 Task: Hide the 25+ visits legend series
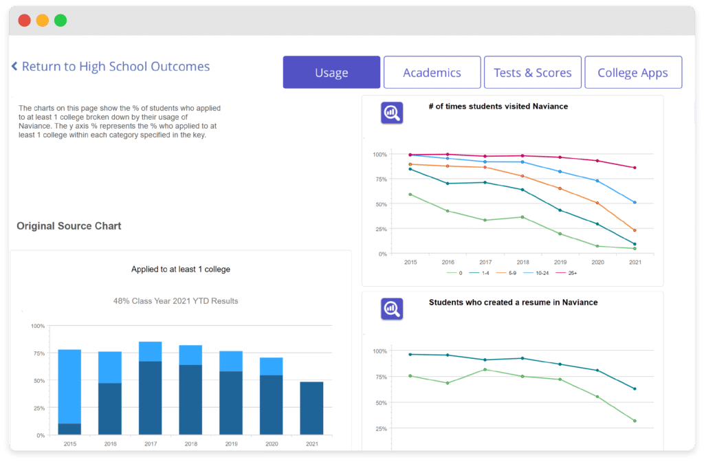tap(566, 273)
